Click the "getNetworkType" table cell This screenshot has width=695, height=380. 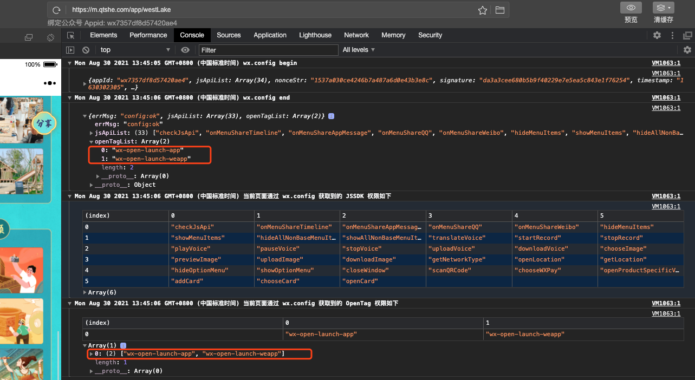point(469,259)
